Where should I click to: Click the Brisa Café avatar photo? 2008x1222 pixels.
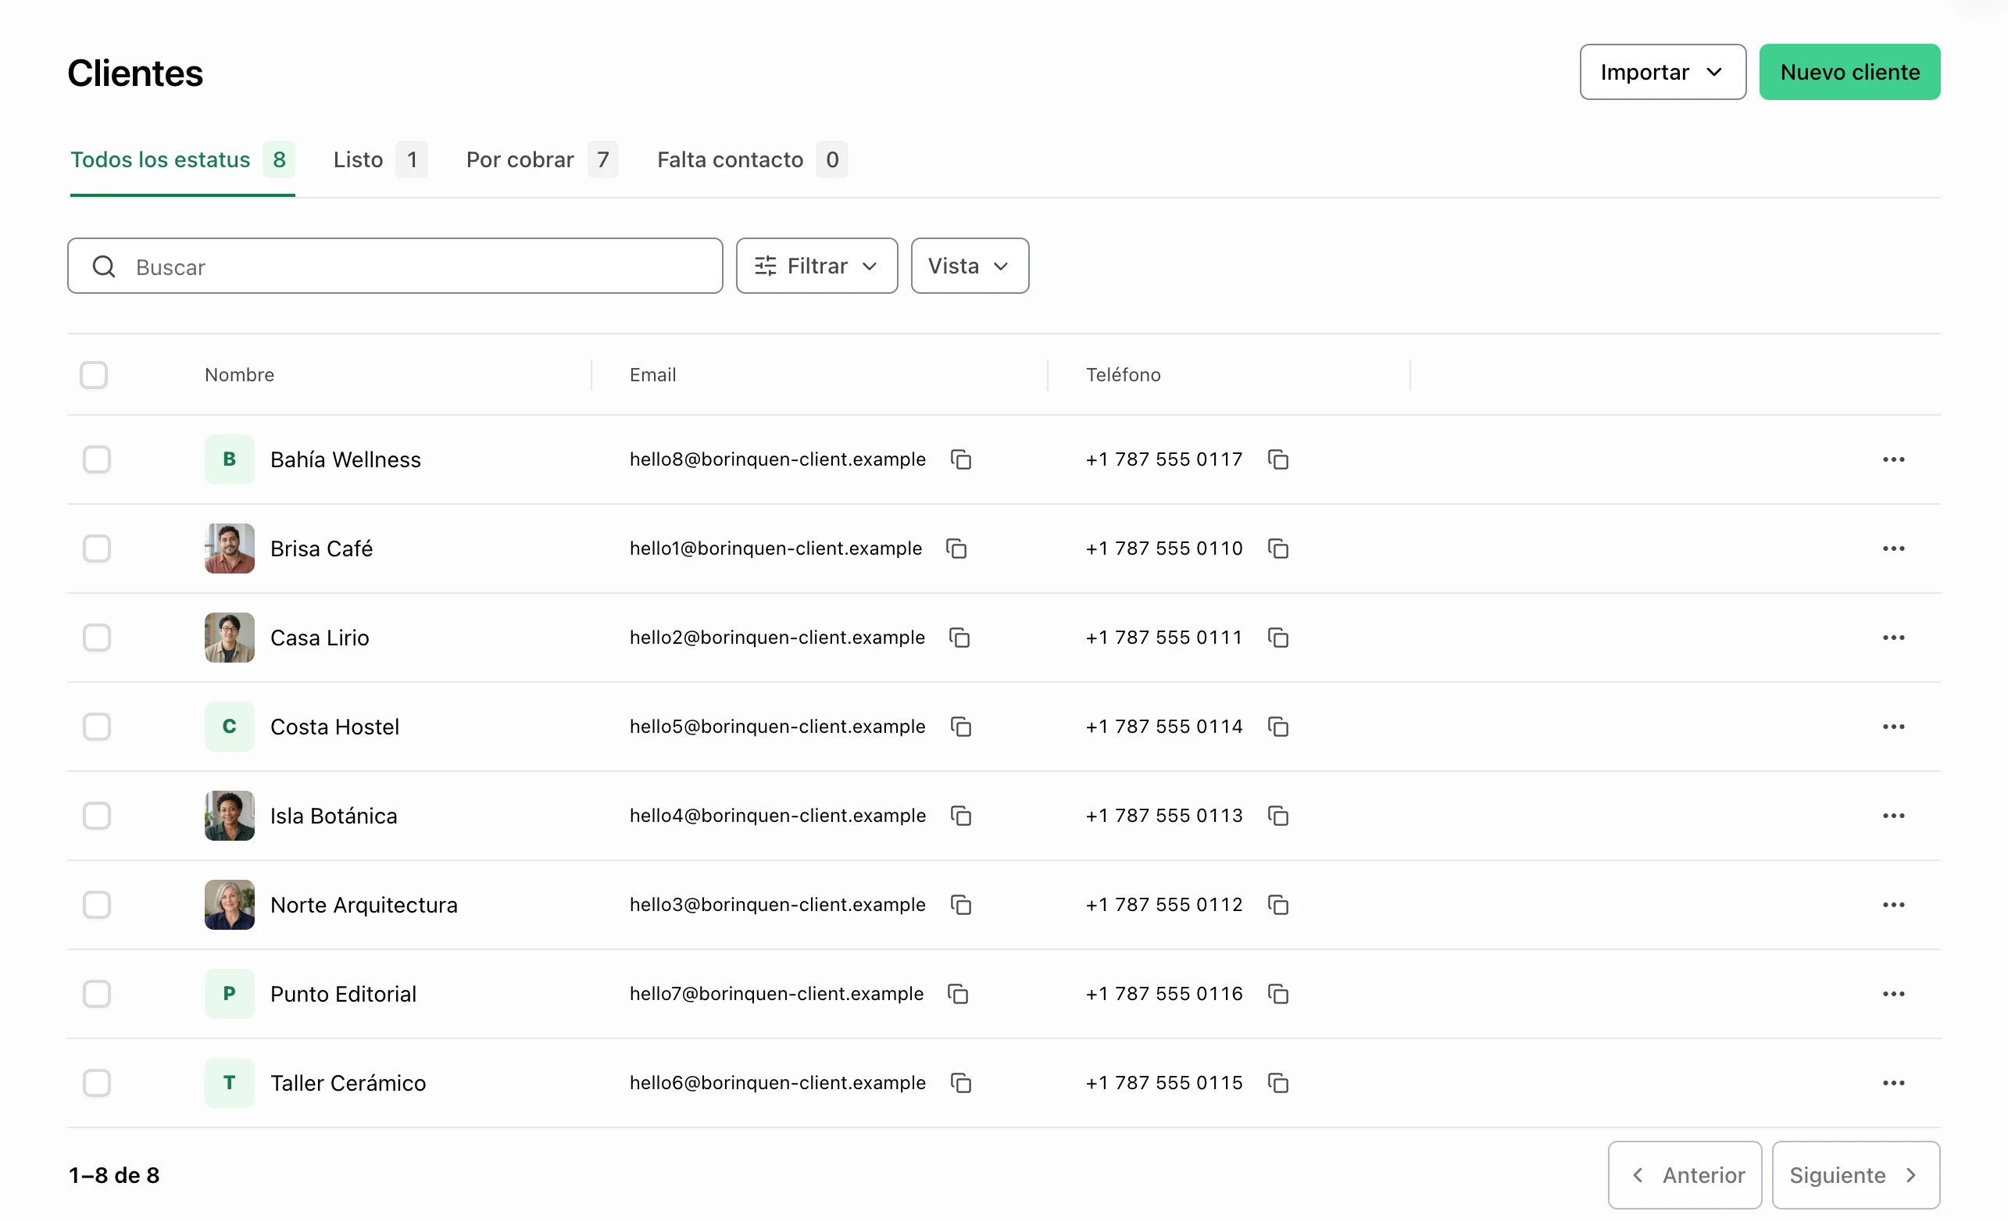click(x=230, y=548)
